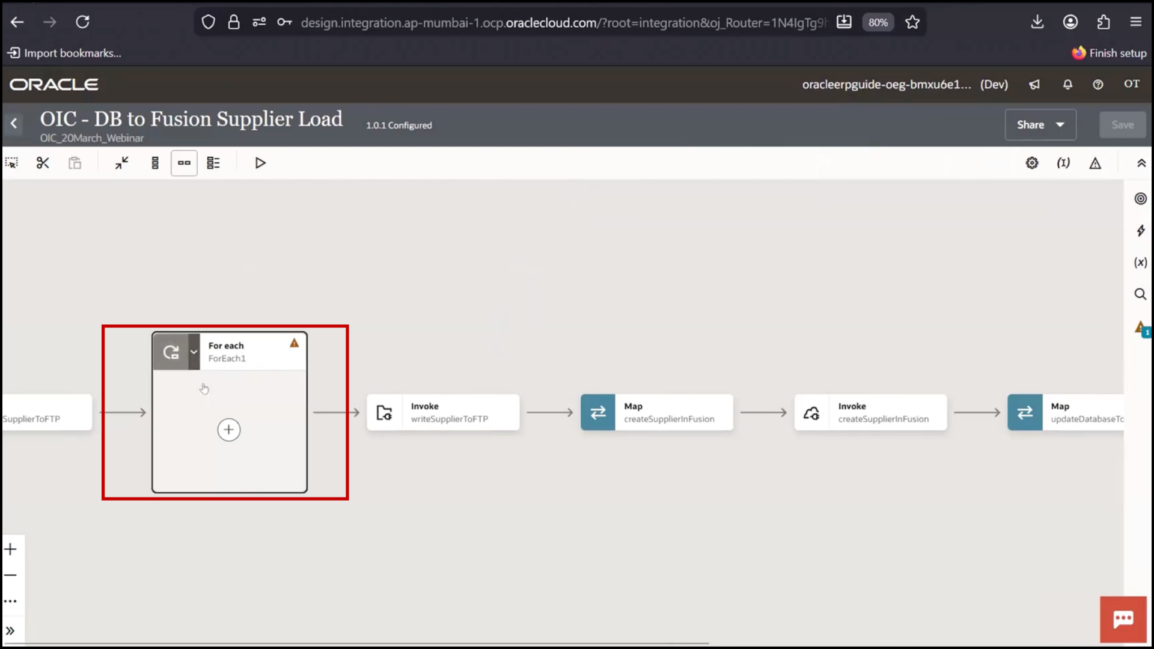Click the save-page icon in address bar

coord(844,22)
